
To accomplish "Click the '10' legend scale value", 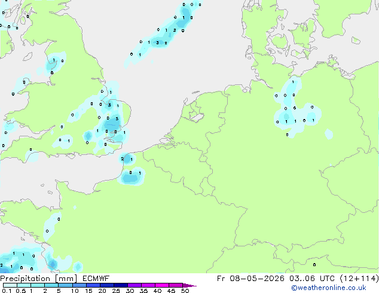I will (75, 291).
